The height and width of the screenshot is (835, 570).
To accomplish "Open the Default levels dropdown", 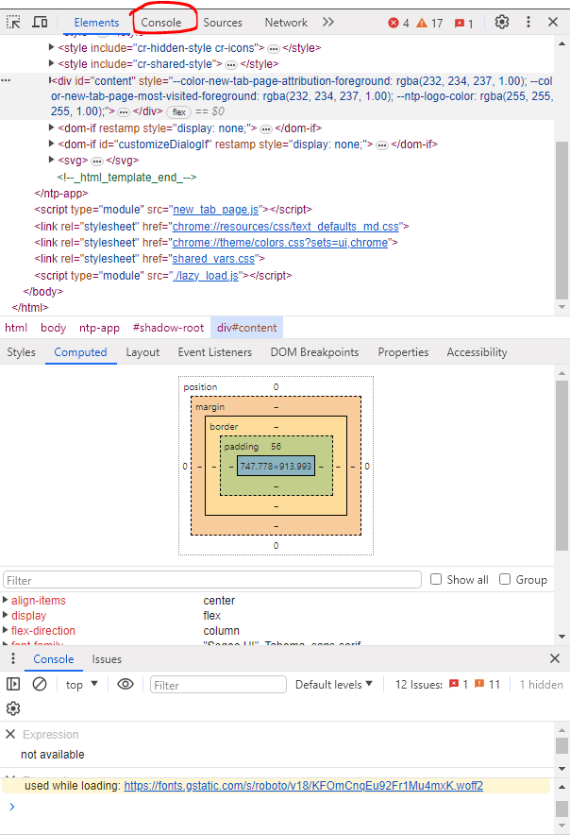I will [334, 684].
